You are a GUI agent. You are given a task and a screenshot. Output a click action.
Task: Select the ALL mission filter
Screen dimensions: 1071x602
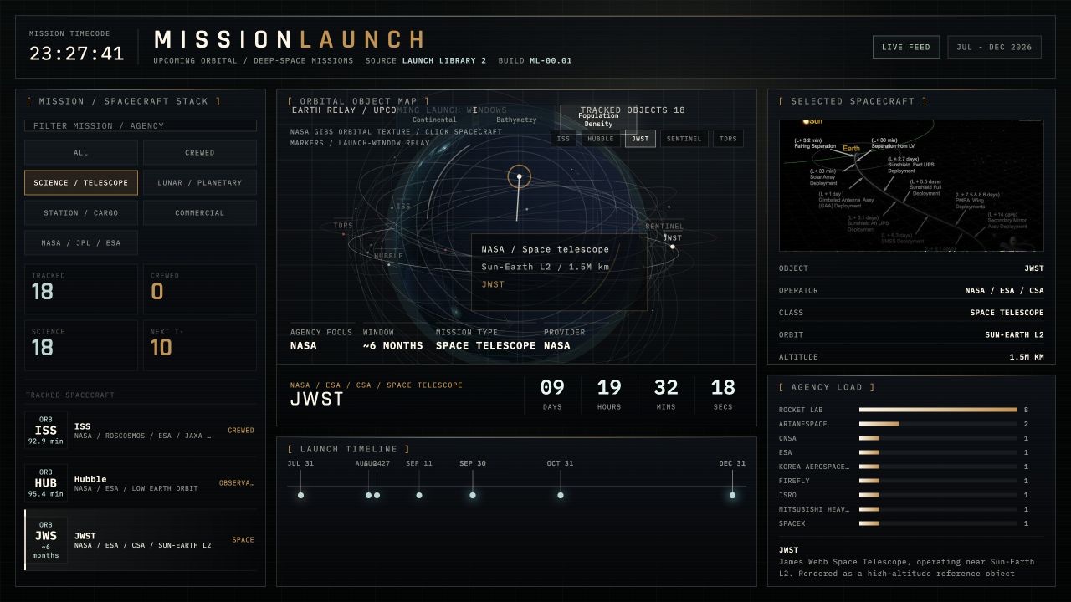point(81,153)
